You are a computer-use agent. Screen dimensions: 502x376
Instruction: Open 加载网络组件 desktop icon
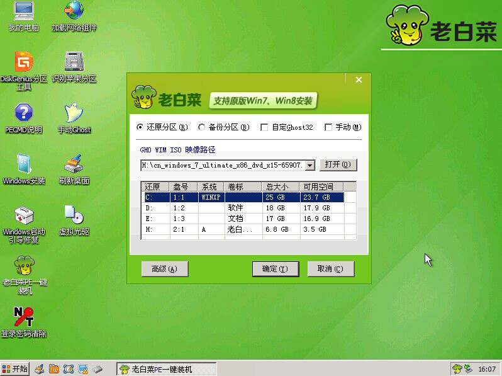[x=74, y=16]
